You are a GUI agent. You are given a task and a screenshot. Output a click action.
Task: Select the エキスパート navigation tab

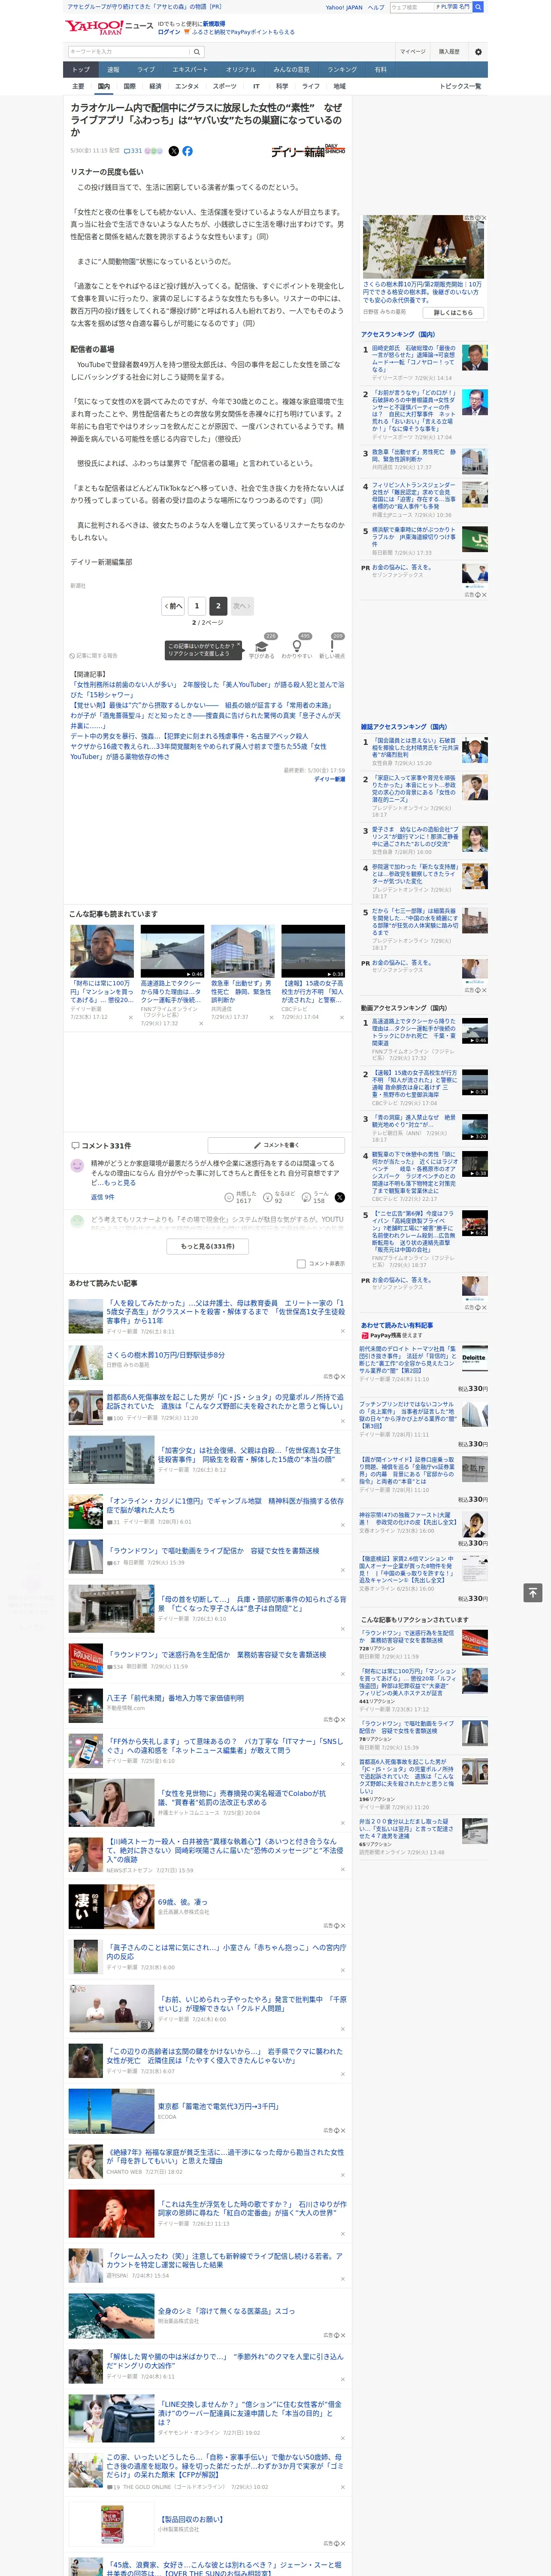tap(190, 70)
